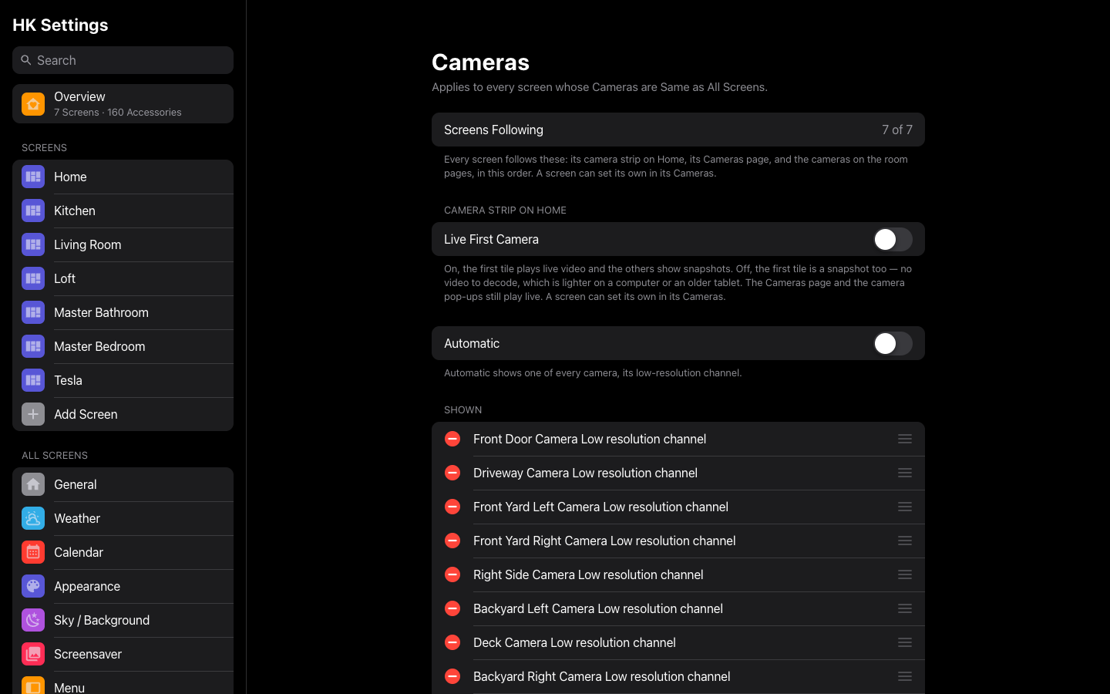Click Tesla screen dashboard icon
This screenshot has width=1110, height=694.
click(33, 380)
